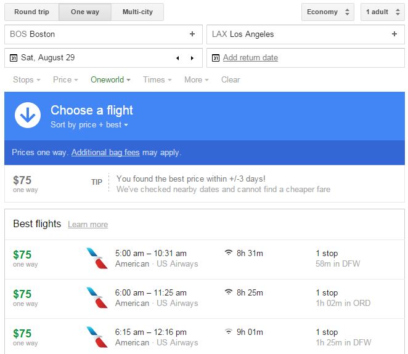
Task: Open the Oneworld airline filter menu
Action: click(111, 79)
